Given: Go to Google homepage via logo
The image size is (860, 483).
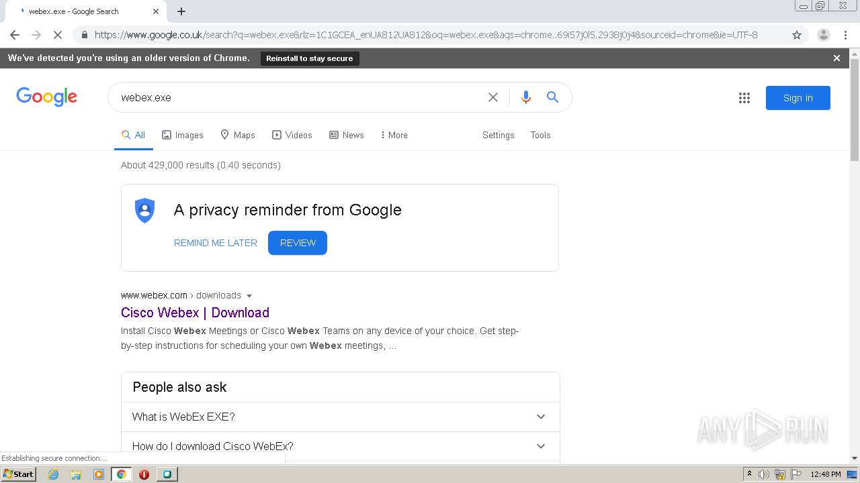Looking at the screenshot, I should click(47, 97).
